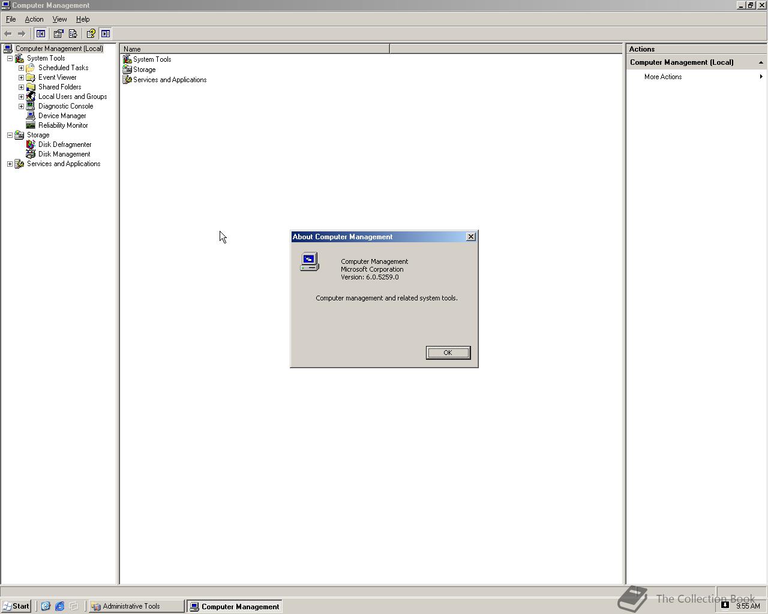The width and height of the screenshot is (768, 614).
Task: Click the taskbar clock showing 9:55 AM
Action: coord(748,606)
